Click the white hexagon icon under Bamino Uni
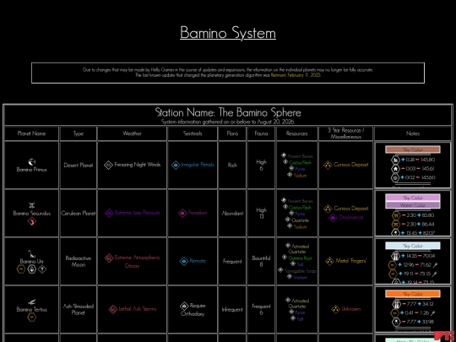This screenshot has width=456, height=342. (31, 269)
